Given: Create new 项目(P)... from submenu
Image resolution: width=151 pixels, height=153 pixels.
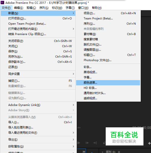Looking at the screenshot, I should click(108, 13).
